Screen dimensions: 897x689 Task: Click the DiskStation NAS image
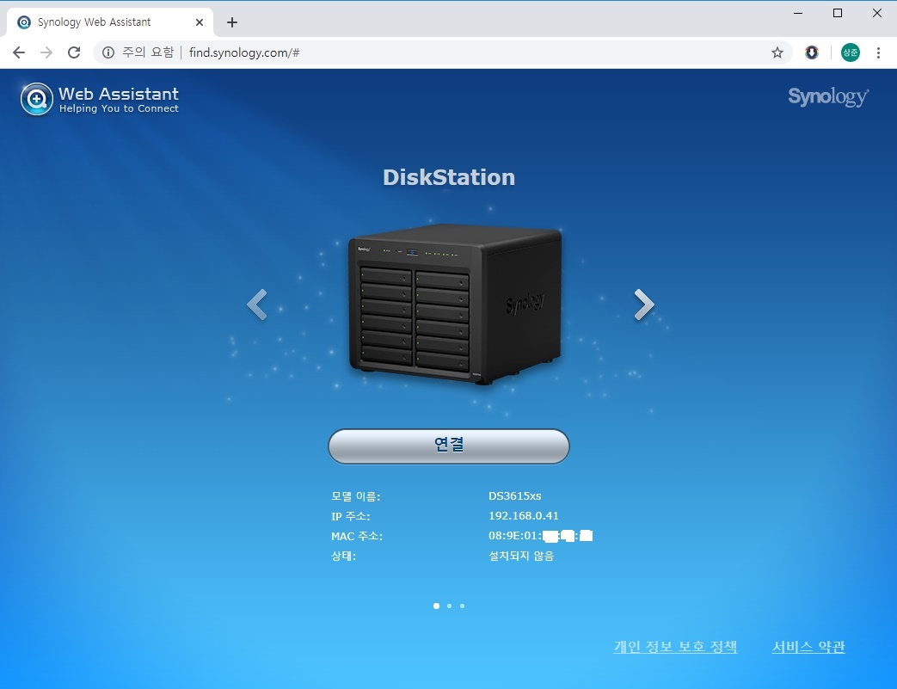tap(455, 304)
